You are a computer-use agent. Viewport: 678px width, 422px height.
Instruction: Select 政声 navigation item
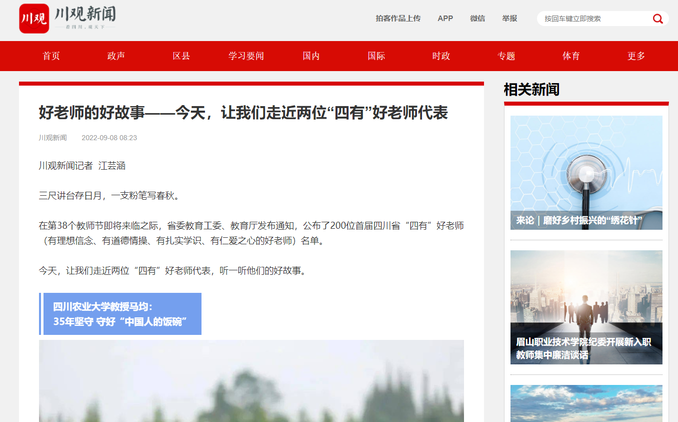pyautogui.click(x=116, y=56)
